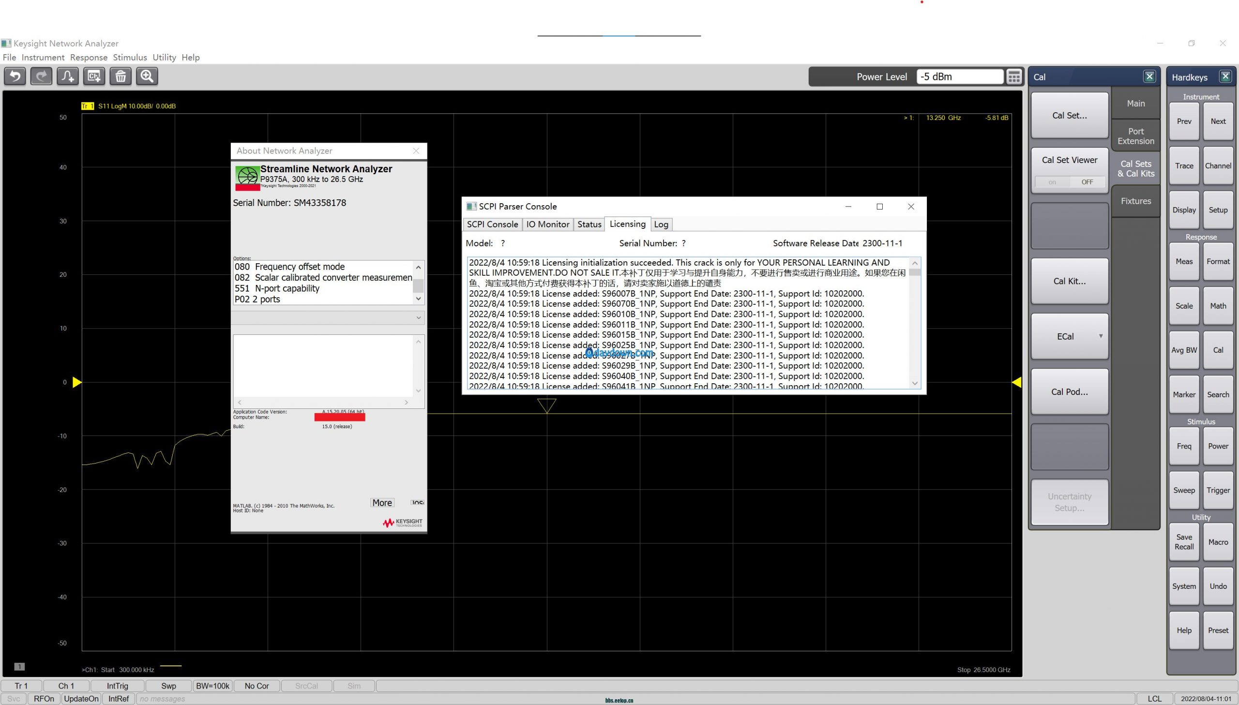Viewport: 1239px width, 705px height.
Task: Click the Swp sweep status field
Action: pyautogui.click(x=168, y=686)
